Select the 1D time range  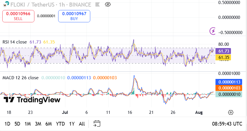(7, 124)
